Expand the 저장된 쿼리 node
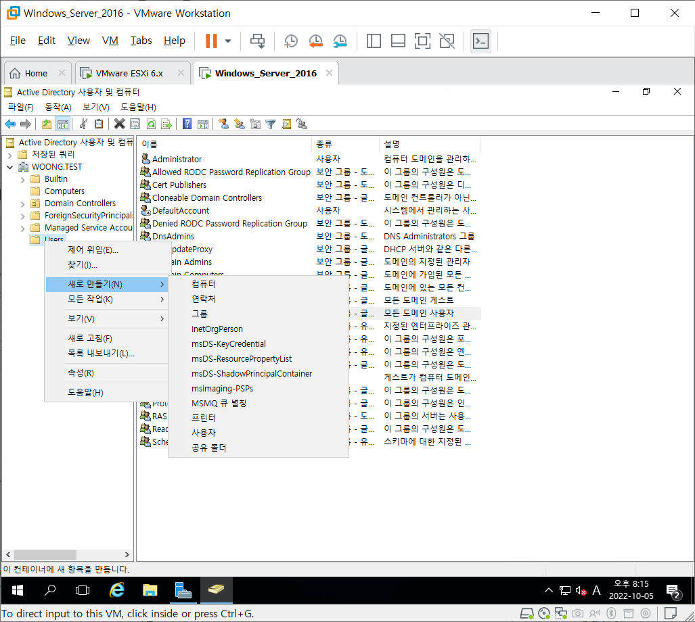The width and height of the screenshot is (695, 622). coord(9,155)
